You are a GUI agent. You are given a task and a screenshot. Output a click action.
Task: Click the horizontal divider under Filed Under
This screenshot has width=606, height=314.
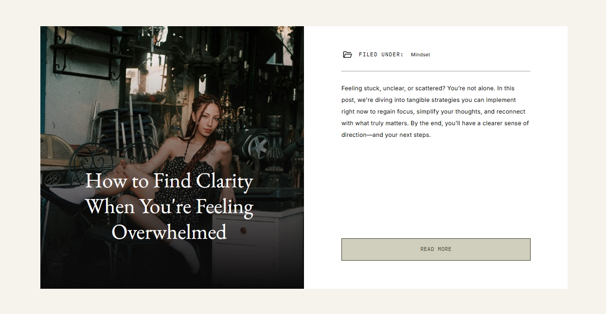(436, 71)
